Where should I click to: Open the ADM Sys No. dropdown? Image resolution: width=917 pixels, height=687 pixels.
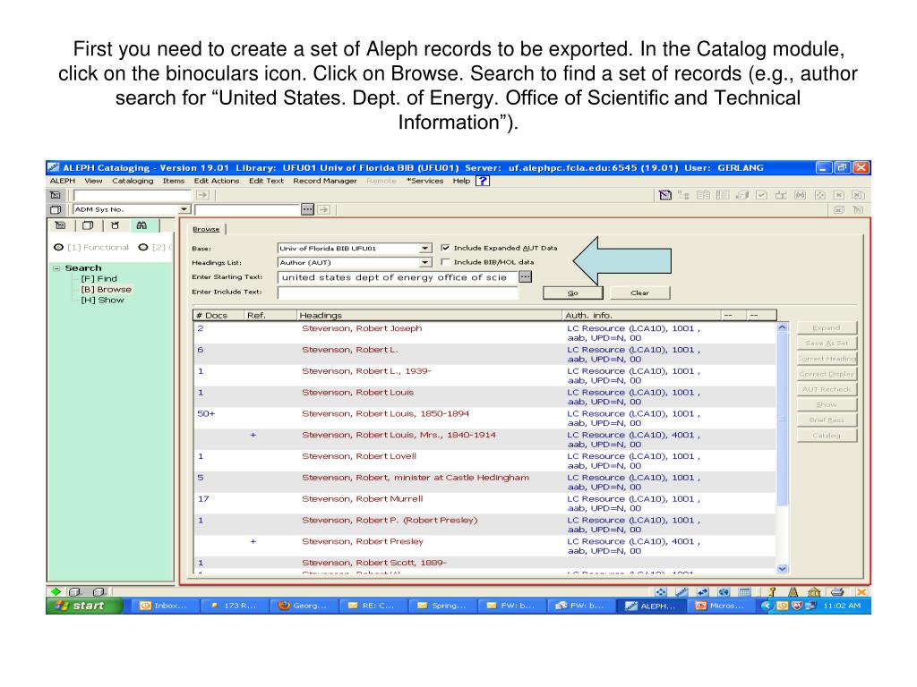tap(184, 209)
